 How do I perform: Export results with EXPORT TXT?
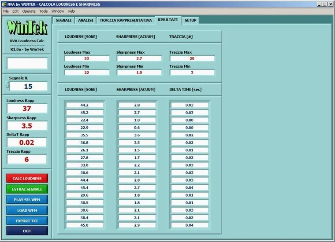(x=27, y=221)
